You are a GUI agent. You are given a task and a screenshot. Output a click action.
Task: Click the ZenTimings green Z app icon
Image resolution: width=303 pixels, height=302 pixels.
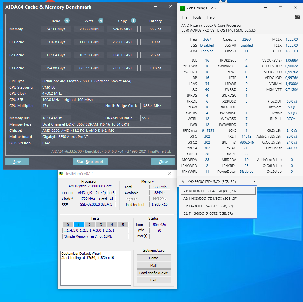point(182,8)
